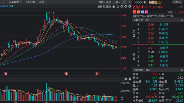
Task: Zoom out chart with minus icon
Action: point(126,7)
